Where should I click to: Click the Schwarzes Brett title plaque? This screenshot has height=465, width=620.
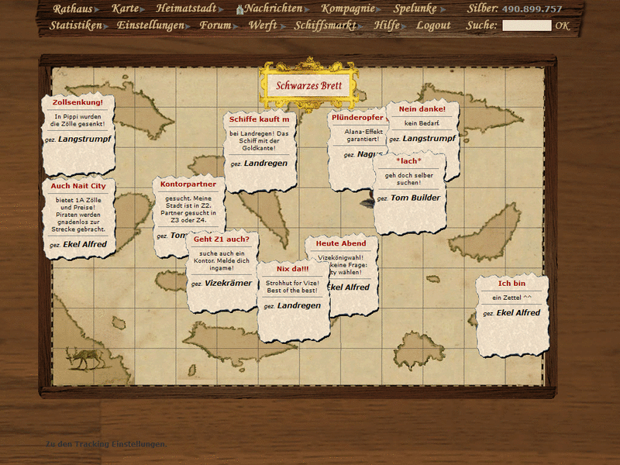pyautogui.click(x=309, y=85)
